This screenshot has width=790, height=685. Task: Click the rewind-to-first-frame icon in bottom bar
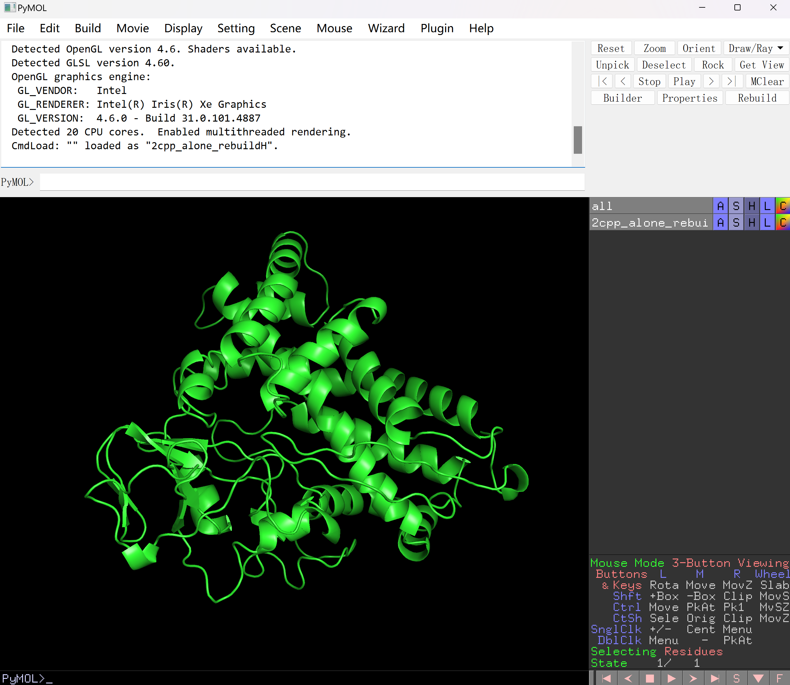tap(606, 679)
